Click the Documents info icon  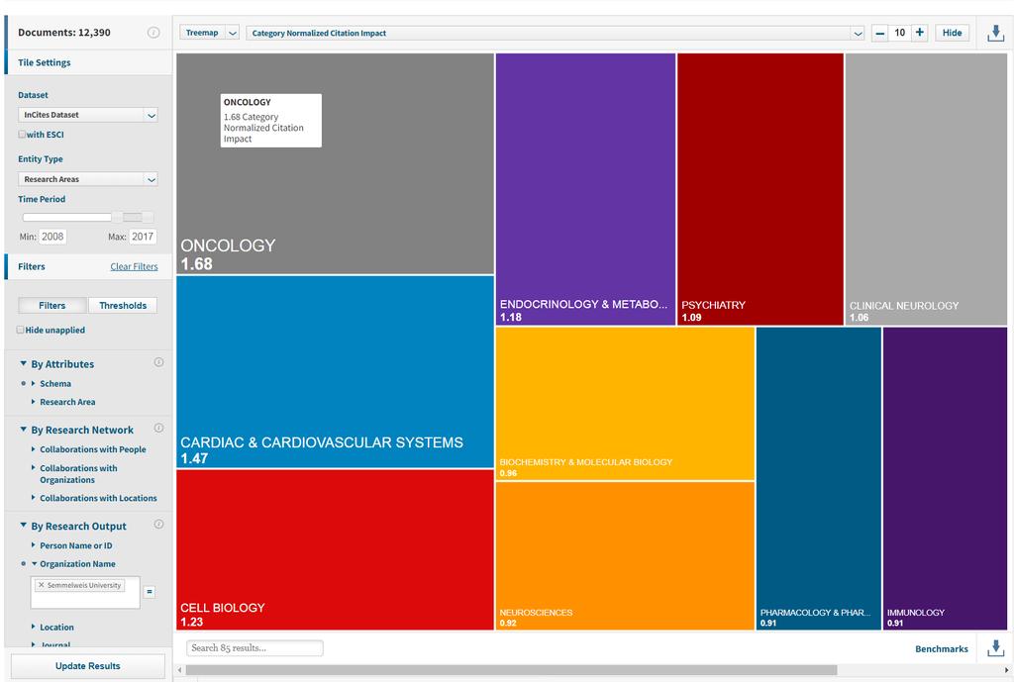click(x=153, y=33)
